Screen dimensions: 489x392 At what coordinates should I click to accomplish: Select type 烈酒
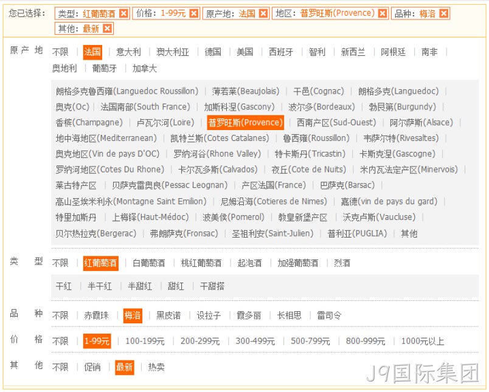click(x=342, y=263)
